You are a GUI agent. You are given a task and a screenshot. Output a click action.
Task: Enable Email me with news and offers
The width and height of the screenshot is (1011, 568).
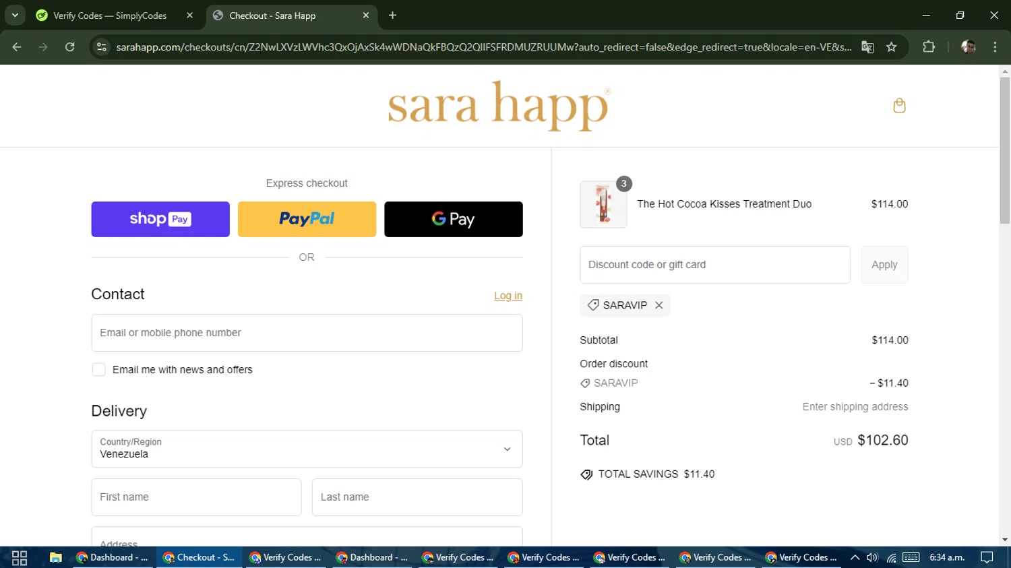coord(98,370)
